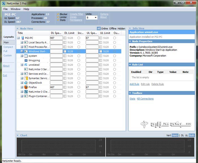Enable UL Limit checkbox for Firefox
The width and height of the screenshot is (198, 163).
[101, 87]
